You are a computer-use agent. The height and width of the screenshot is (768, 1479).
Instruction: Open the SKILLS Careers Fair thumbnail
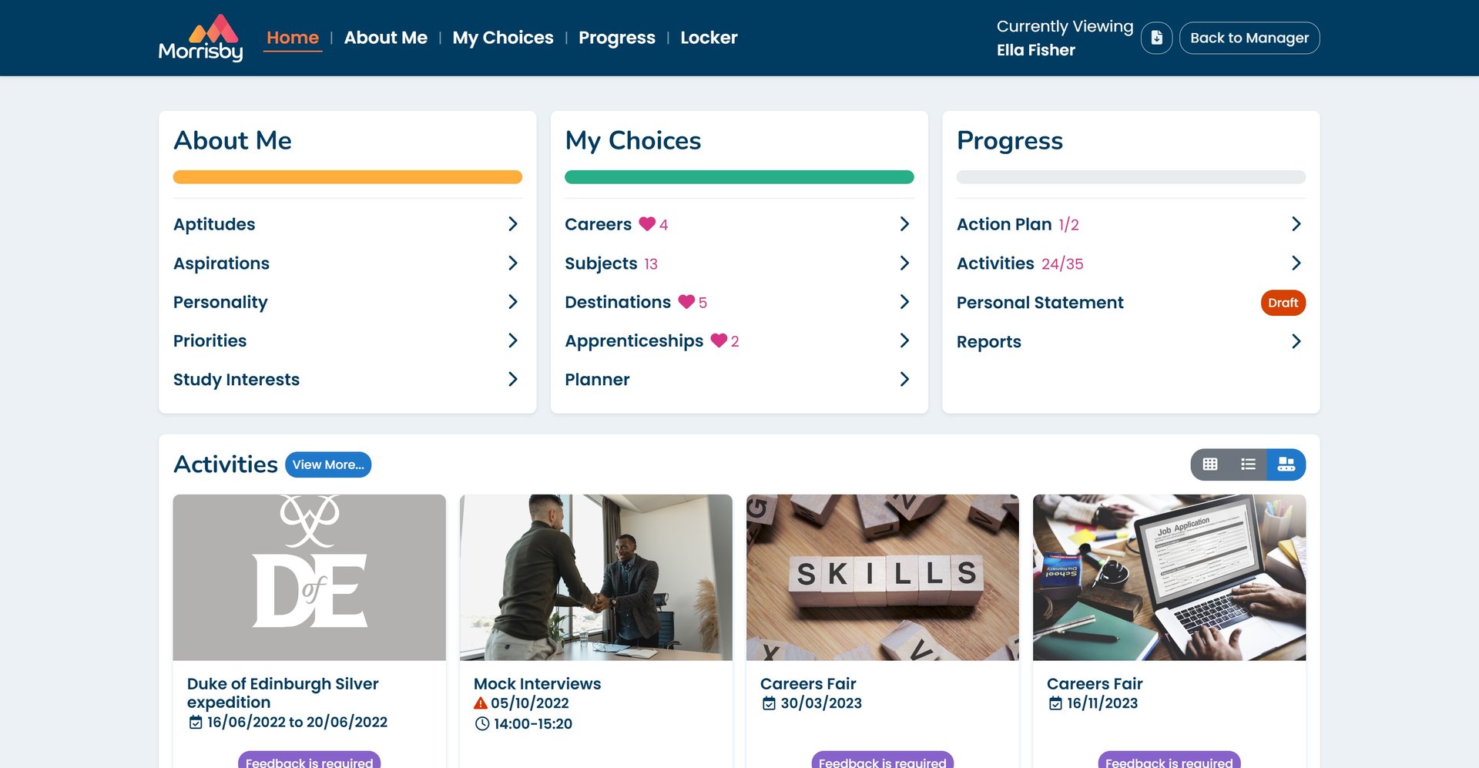(882, 577)
